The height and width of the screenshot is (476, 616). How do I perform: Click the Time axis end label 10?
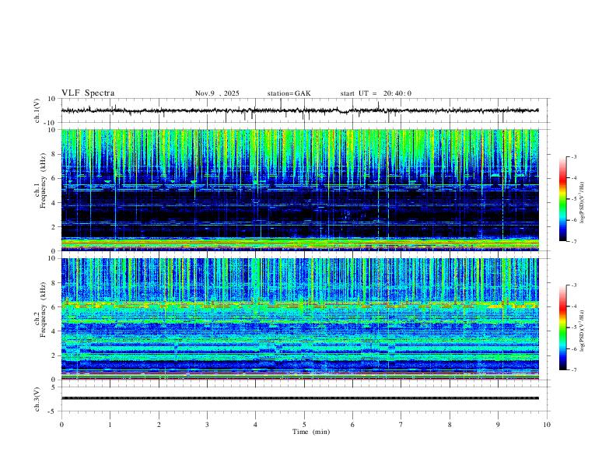pyautogui.click(x=547, y=425)
